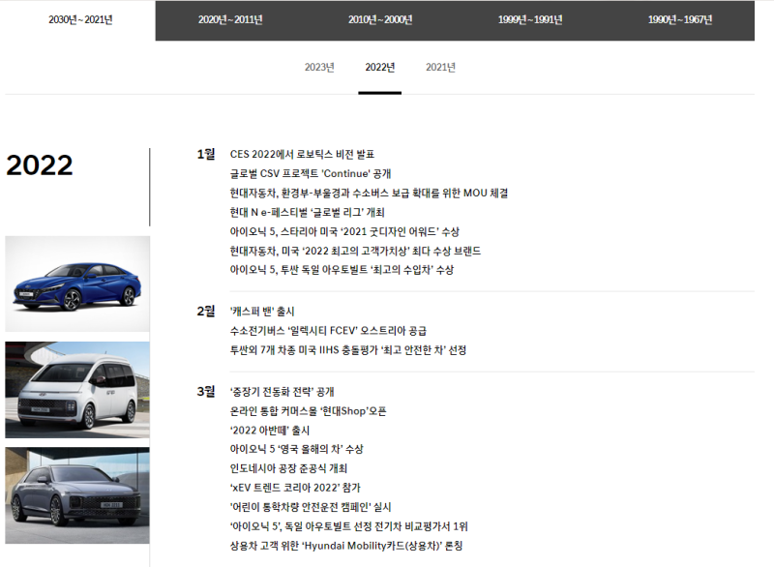Click the active 2022년 year tab

[379, 67]
